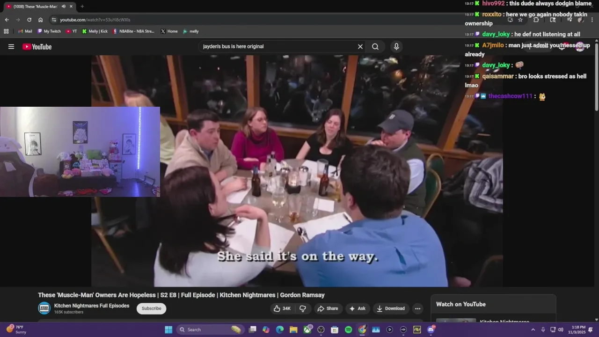Open Microsoft Edge from the taskbar
Image resolution: width=599 pixels, height=337 pixels.
[279, 330]
